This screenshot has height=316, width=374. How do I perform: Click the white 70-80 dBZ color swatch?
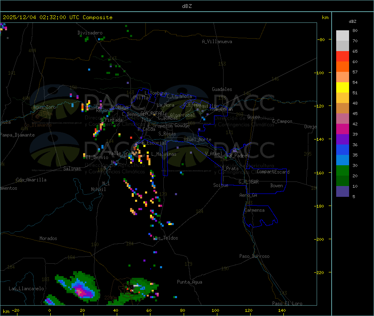342,36
